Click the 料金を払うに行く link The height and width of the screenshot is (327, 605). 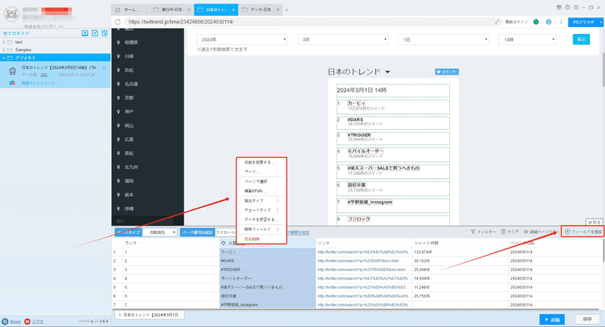44,26
